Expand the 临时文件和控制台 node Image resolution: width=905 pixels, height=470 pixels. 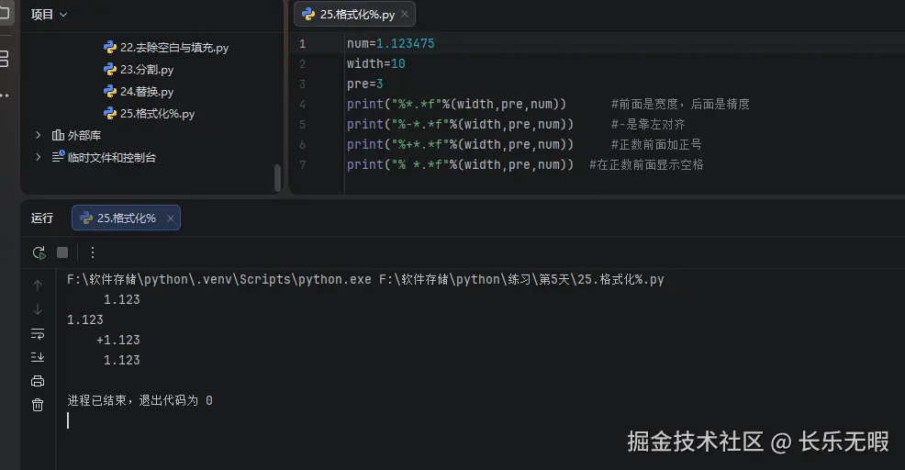pos(39,157)
